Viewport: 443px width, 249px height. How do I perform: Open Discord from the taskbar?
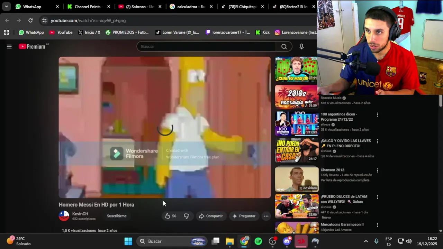287,241
